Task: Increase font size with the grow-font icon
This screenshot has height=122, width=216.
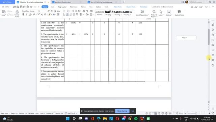Action: click(49, 11)
